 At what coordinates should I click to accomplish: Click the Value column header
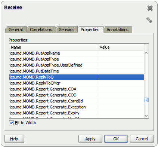click(121, 47)
